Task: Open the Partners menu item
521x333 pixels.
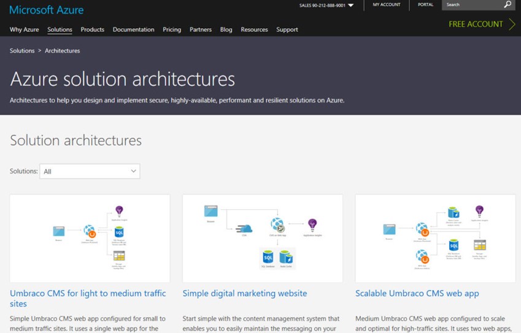Action: pyautogui.click(x=201, y=29)
